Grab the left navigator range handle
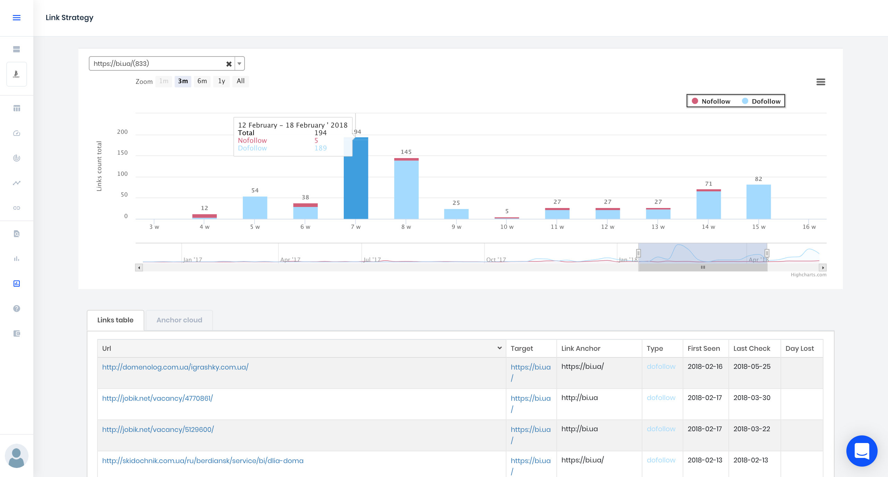888x477 pixels. 638,253
